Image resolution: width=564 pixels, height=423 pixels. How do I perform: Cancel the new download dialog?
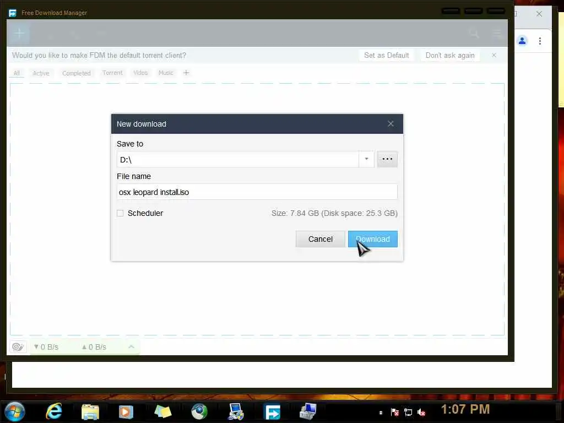click(320, 239)
